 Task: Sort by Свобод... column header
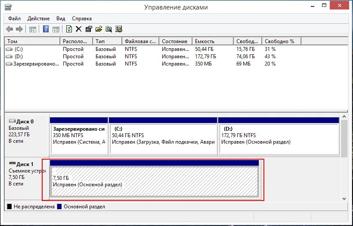pos(248,41)
